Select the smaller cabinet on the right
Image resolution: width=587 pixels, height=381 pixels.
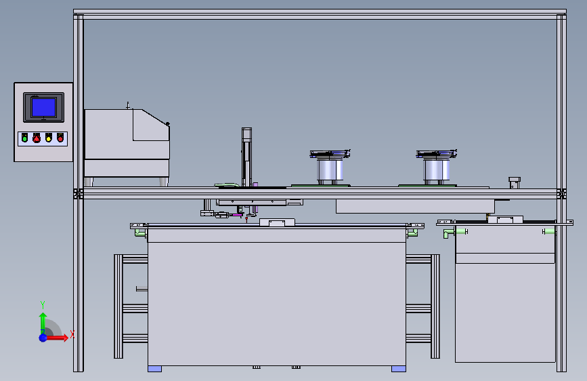point(505,294)
